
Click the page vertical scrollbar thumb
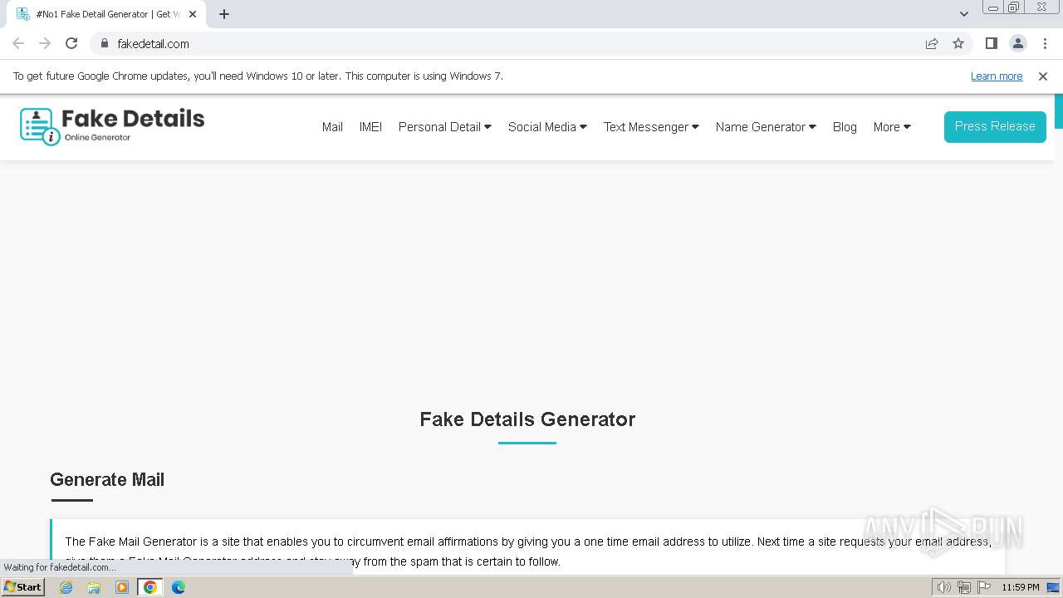click(x=1059, y=111)
